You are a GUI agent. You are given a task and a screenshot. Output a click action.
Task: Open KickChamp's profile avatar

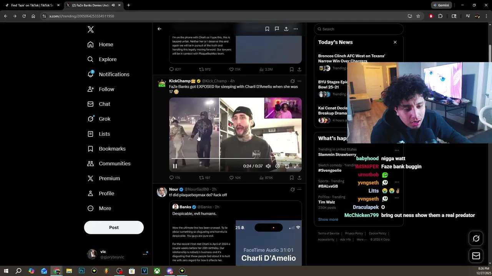click(x=162, y=83)
